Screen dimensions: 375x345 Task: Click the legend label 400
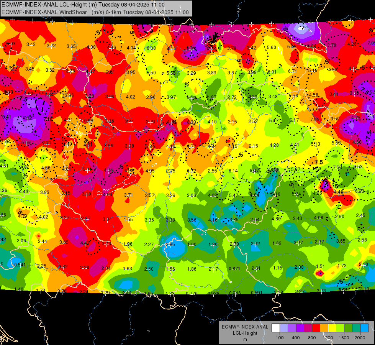(x=296, y=338)
